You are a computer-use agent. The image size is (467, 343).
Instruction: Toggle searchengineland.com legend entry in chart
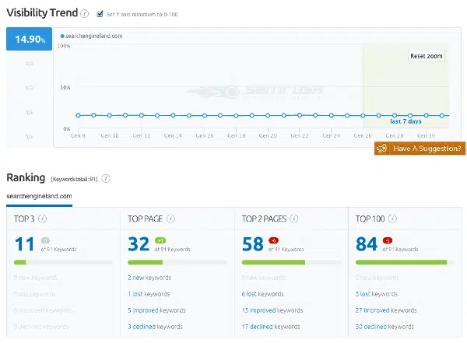pyautogui.click(x=91, y=36)
